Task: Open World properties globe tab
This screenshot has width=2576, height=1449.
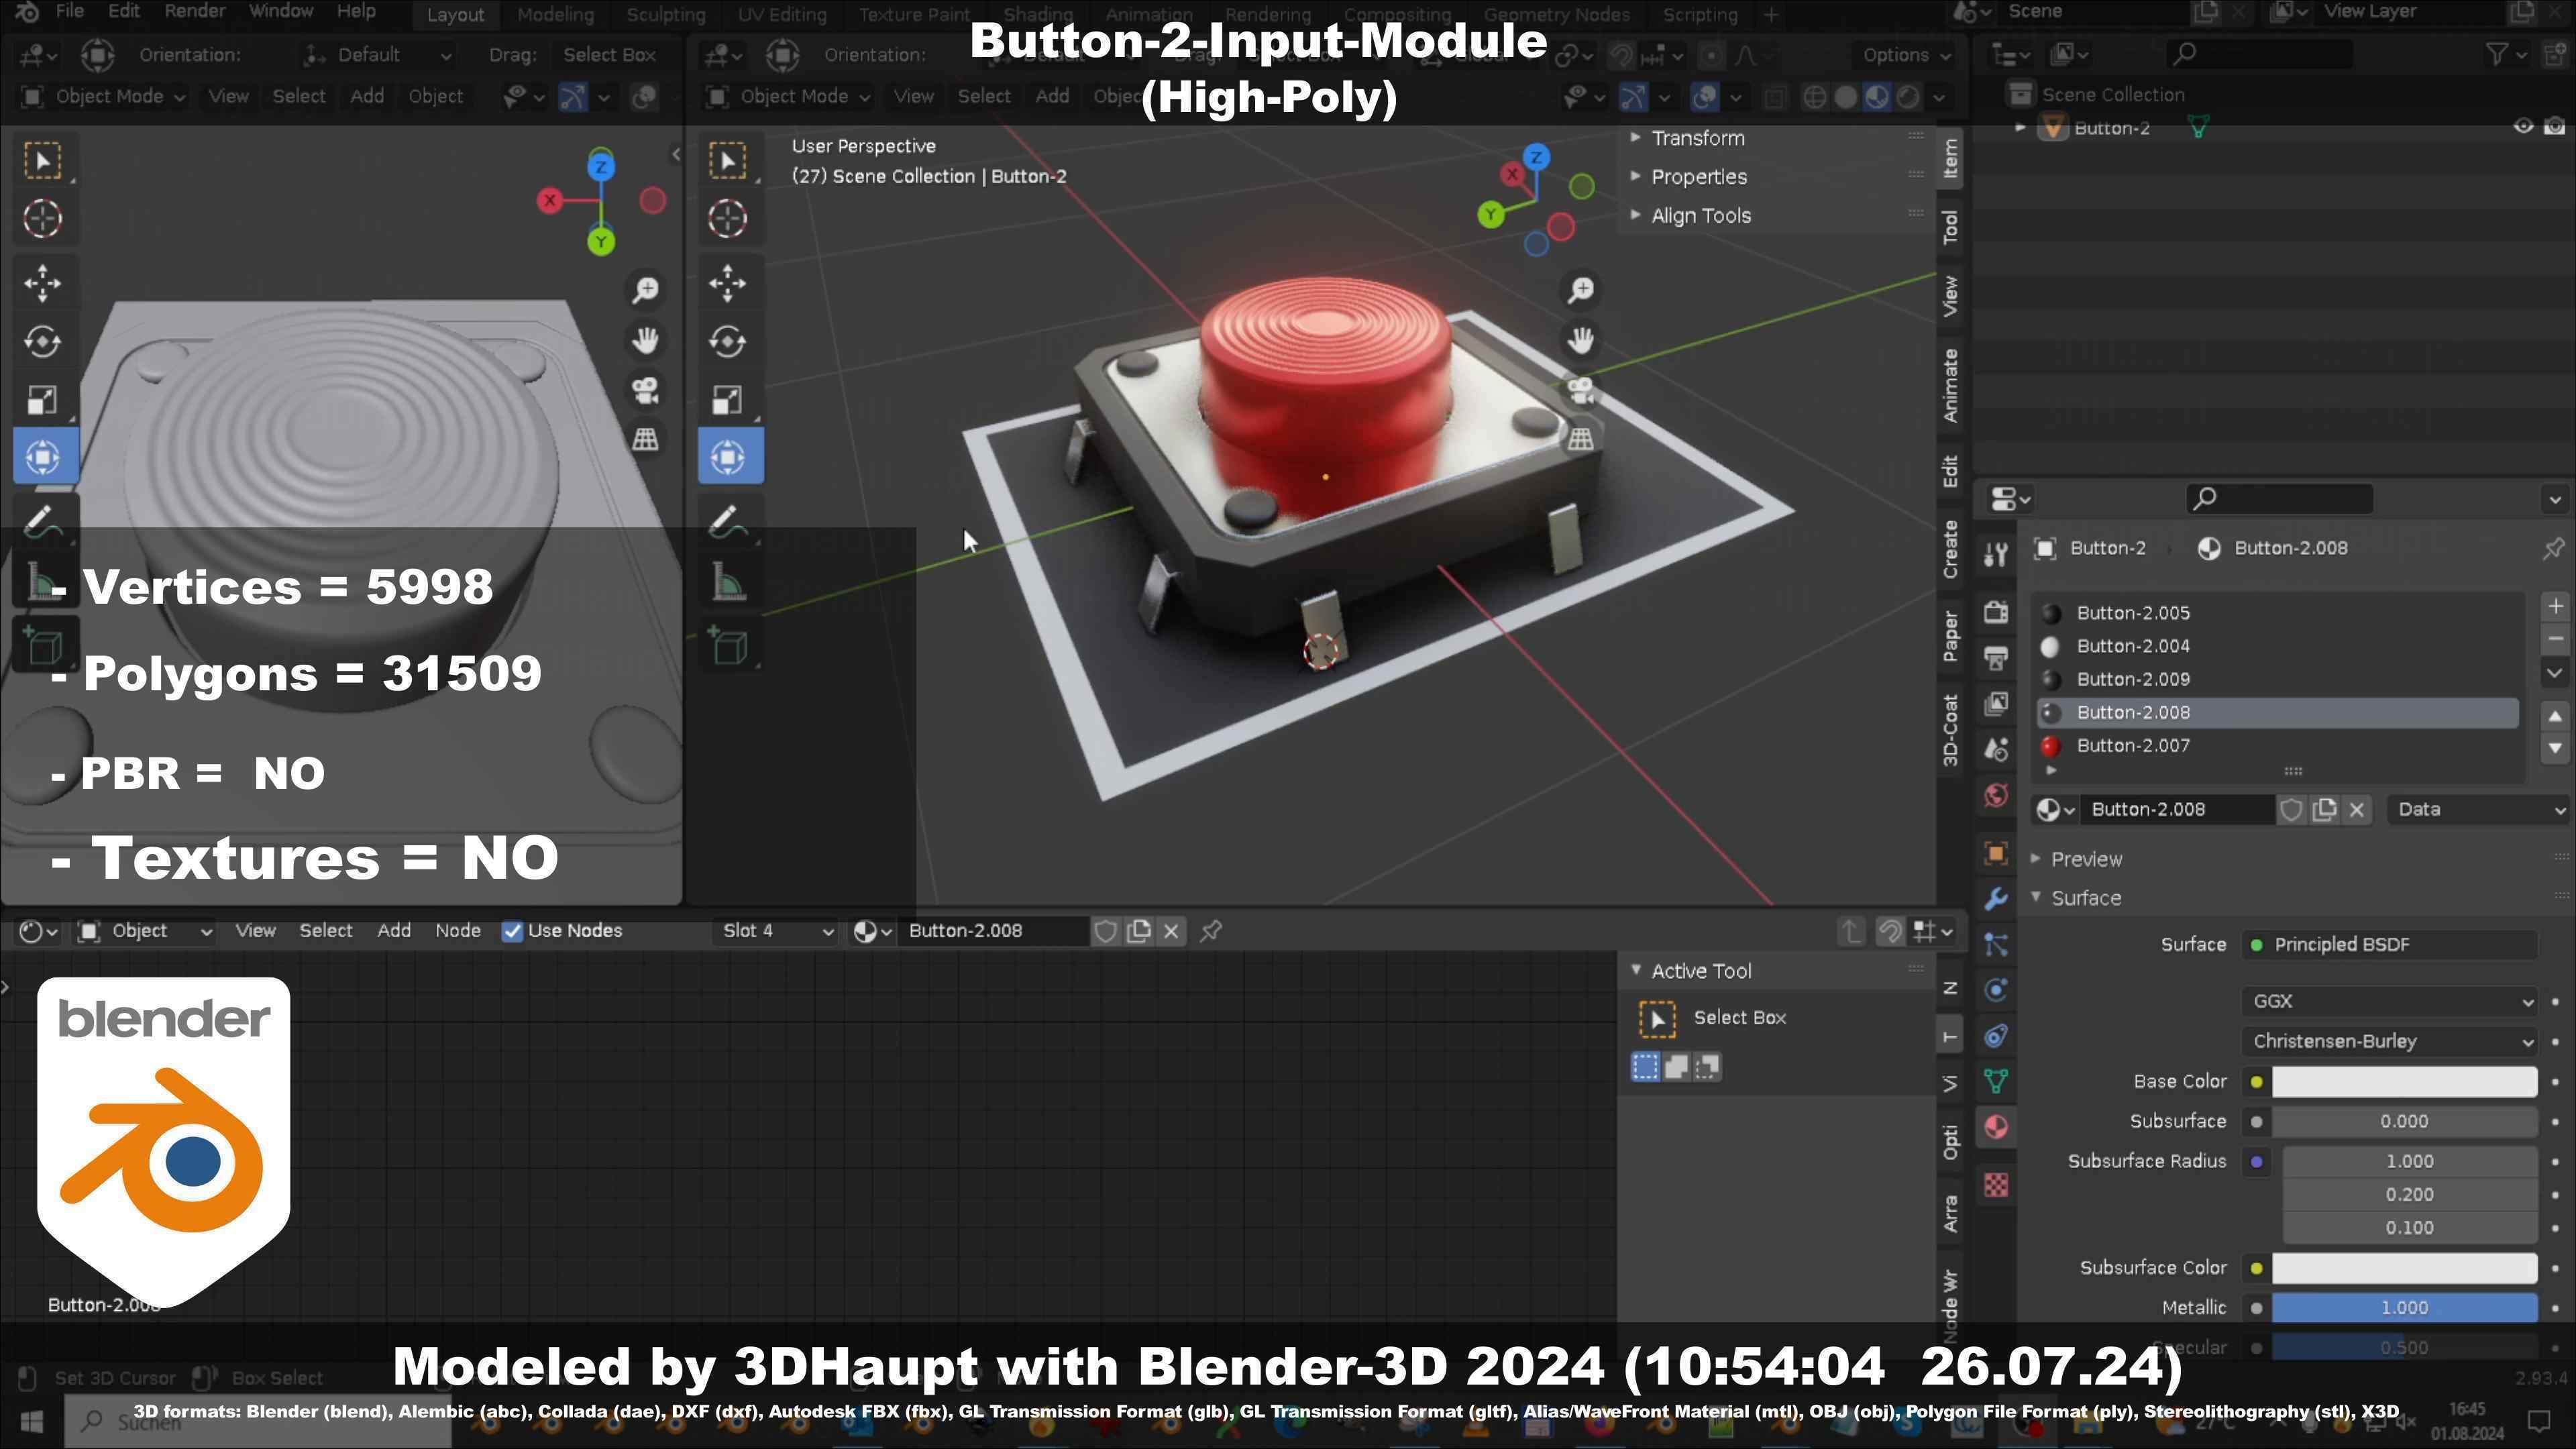Action: coord(1996,795)
